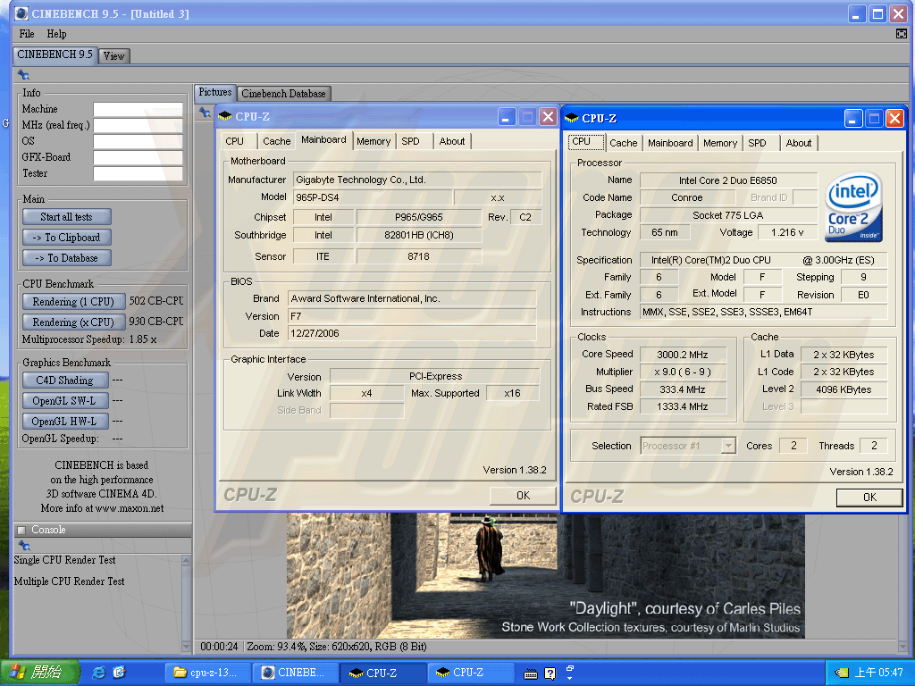Run Rendering (x CPU) benchmark

pyautogui.click(x=73, y=322)
